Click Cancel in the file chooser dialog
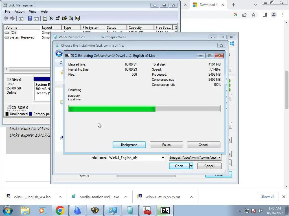 (209, 166)
